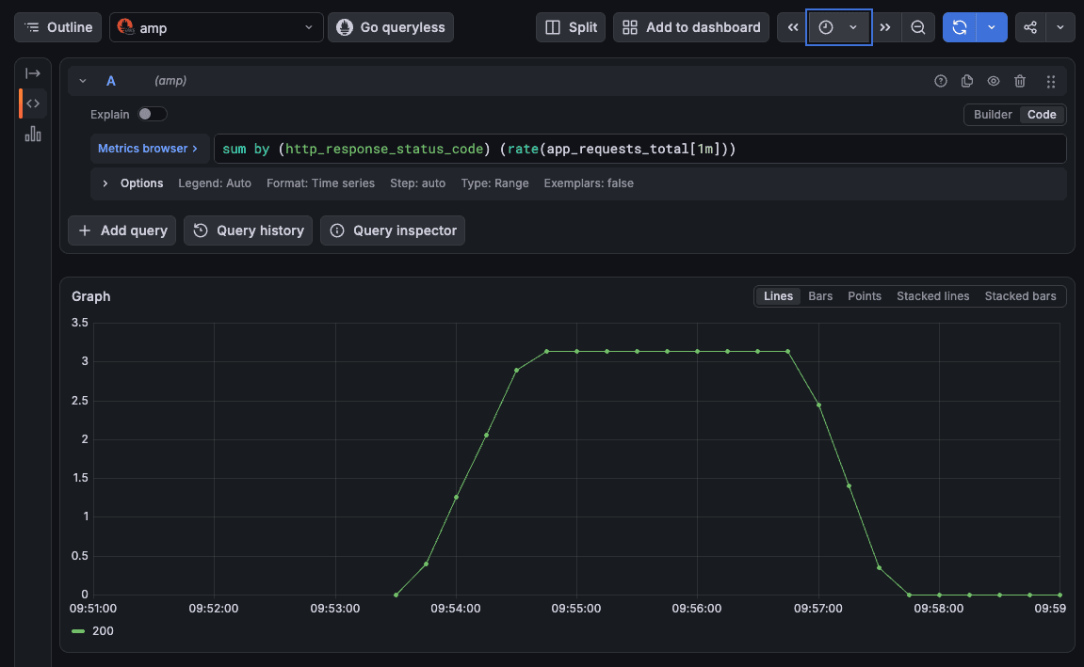Run query with refresh icon
Image resolution: width=1084 pixels, height=667 pixels.
click(960, 27)
